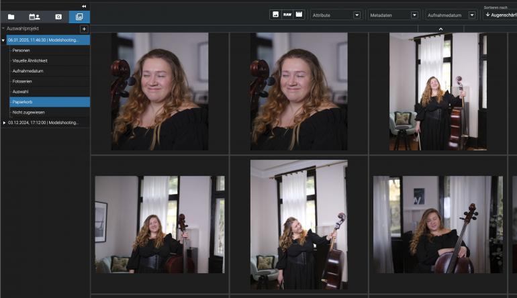517x298 pixels.
Task: Collapse the filter bar with up chevron
Action: 441,29
